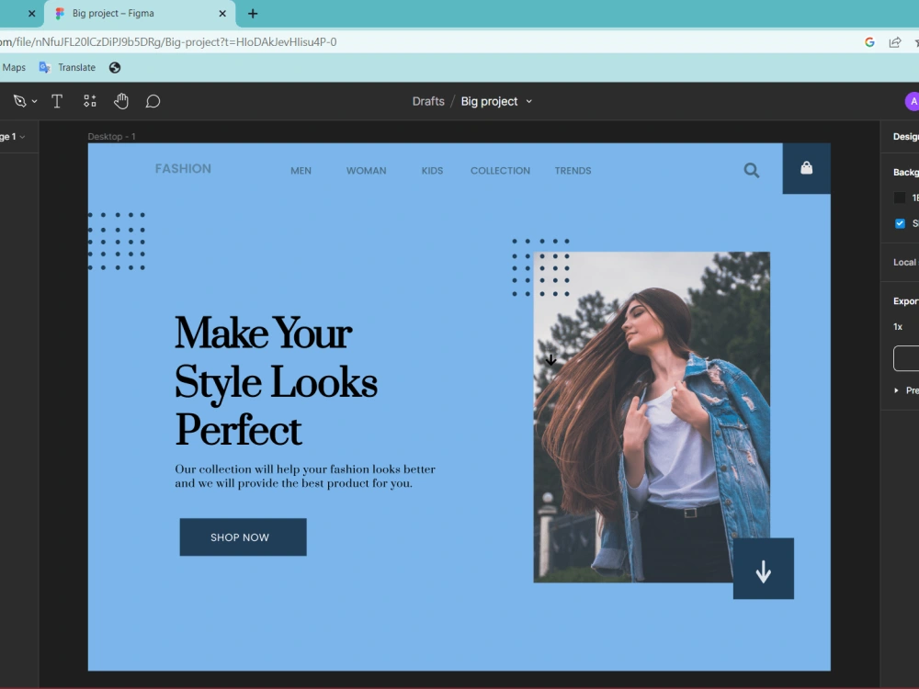This screenshot has height=689, width=919.
Task: Close the Big project Figma tab
Action: 222,14
